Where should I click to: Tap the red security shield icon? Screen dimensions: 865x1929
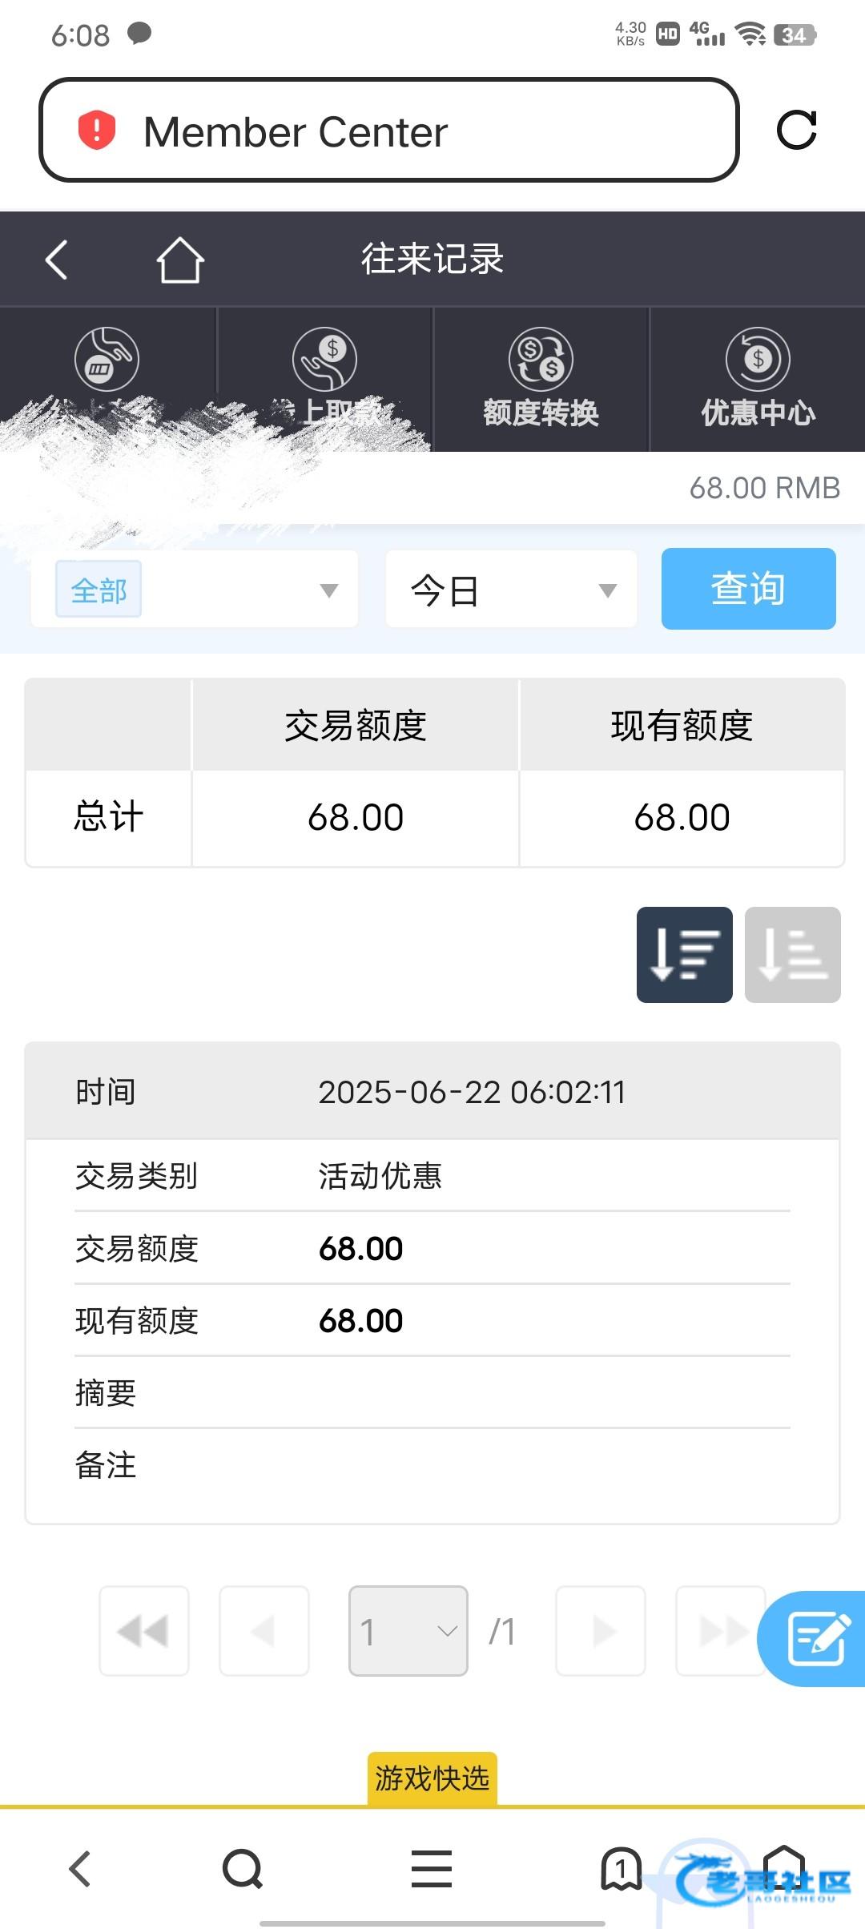click(97, 131)
